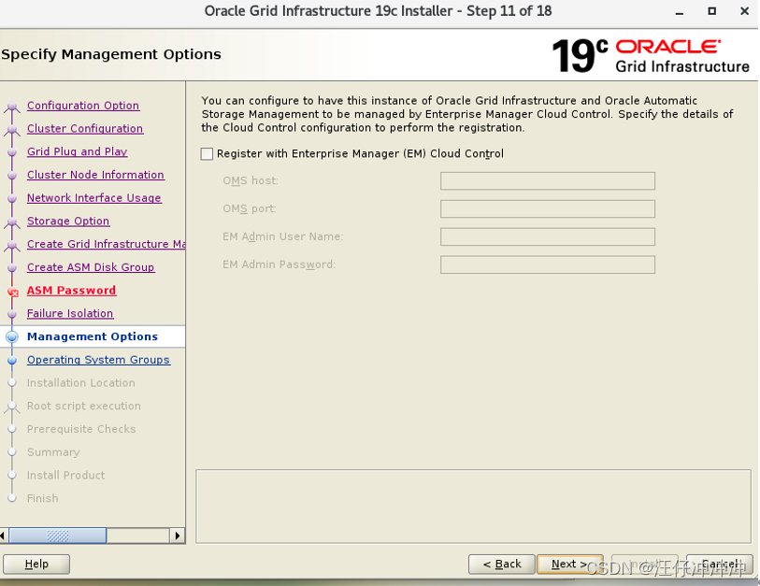Click the disabled Install Product step
This screenshot has width=760, height=586.
(x=66, y=476)
